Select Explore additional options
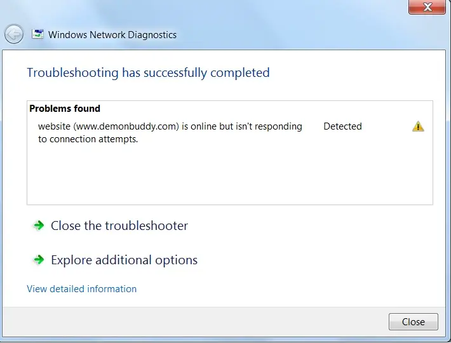Image resolution: width=451 pixels, height=343 pixels. click(125, 260)
